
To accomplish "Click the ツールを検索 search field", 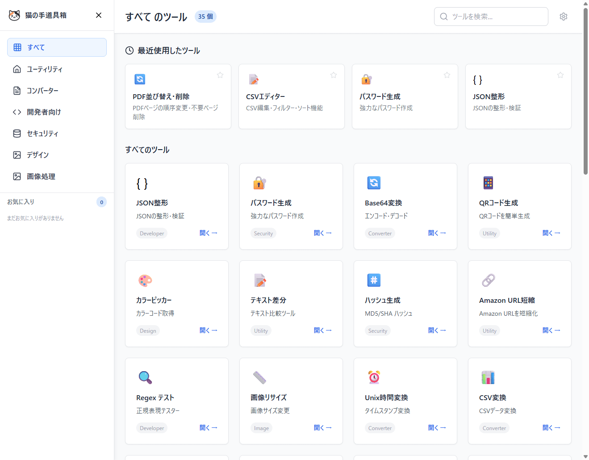I will tap(491, 17).
